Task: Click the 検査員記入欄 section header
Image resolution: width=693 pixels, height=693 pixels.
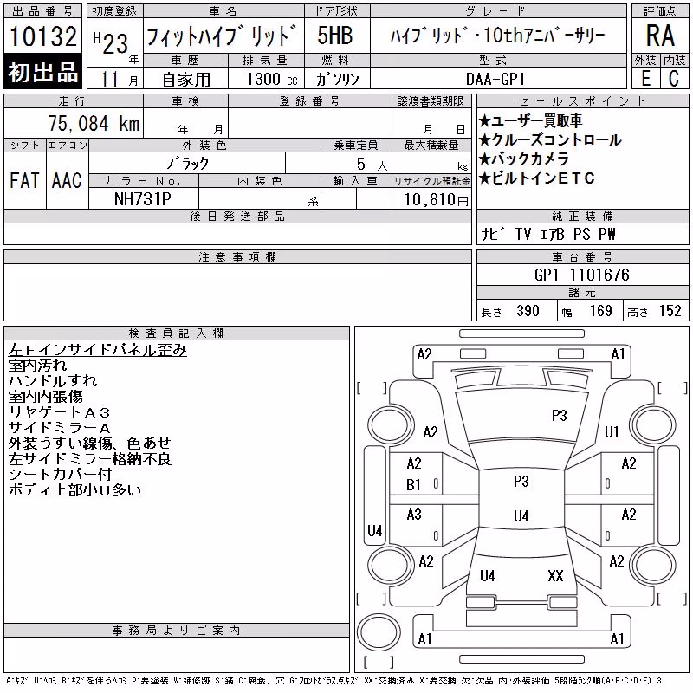Action: click(x=176, y=334)
